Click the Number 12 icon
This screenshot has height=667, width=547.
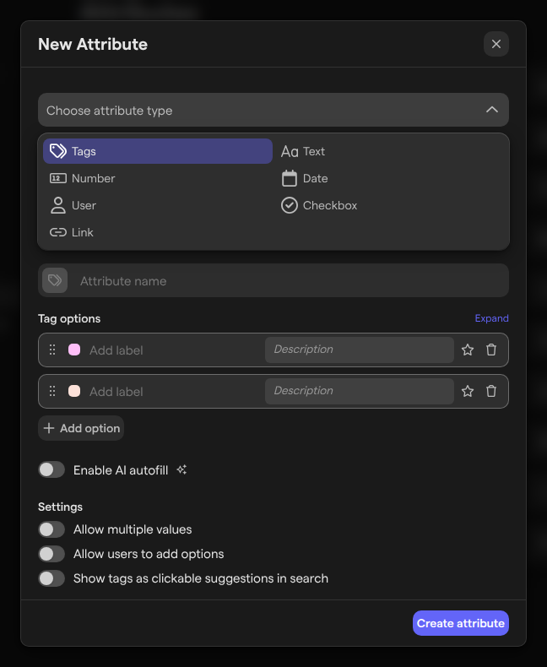coord(58,178)
